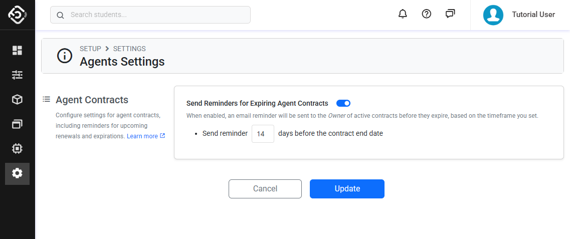Open the settings gear sidebar icon
The image size is (570, 239).
(x=17, y=173)
